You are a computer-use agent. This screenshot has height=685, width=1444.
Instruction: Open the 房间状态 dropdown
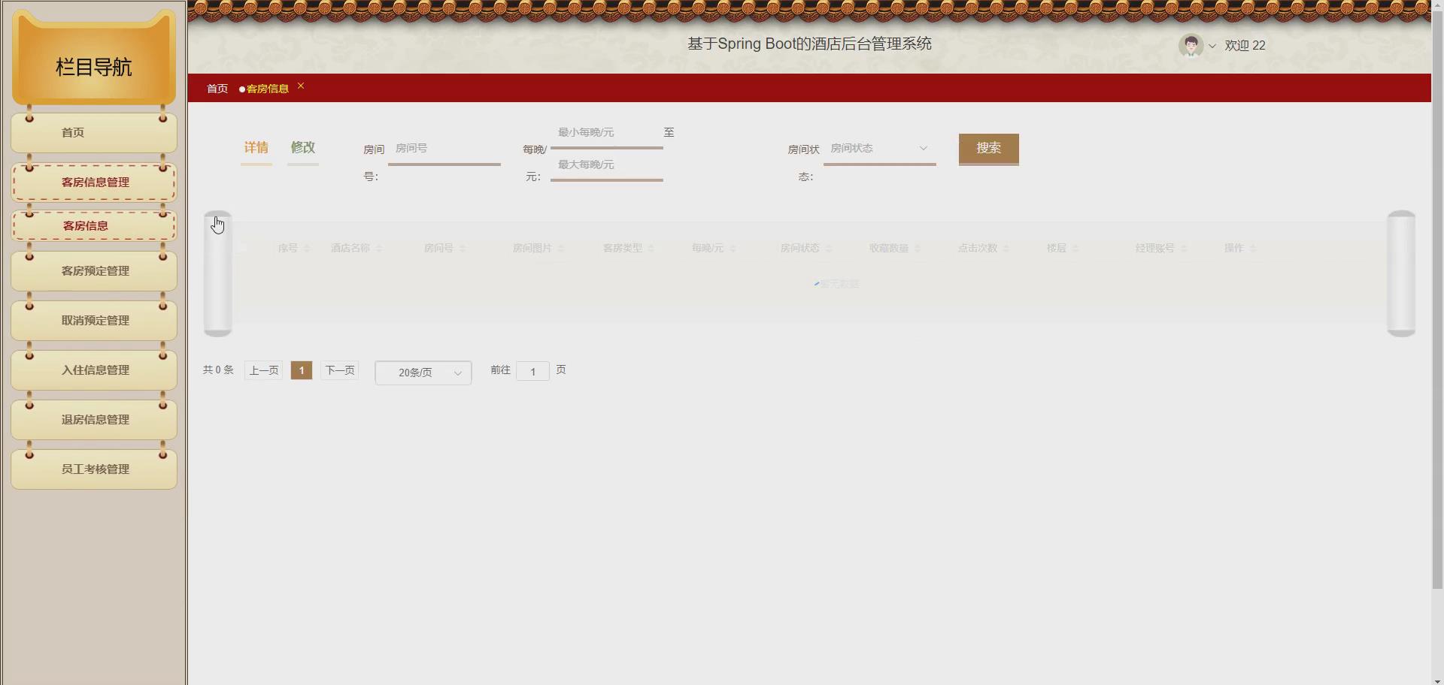pos(878,148)
